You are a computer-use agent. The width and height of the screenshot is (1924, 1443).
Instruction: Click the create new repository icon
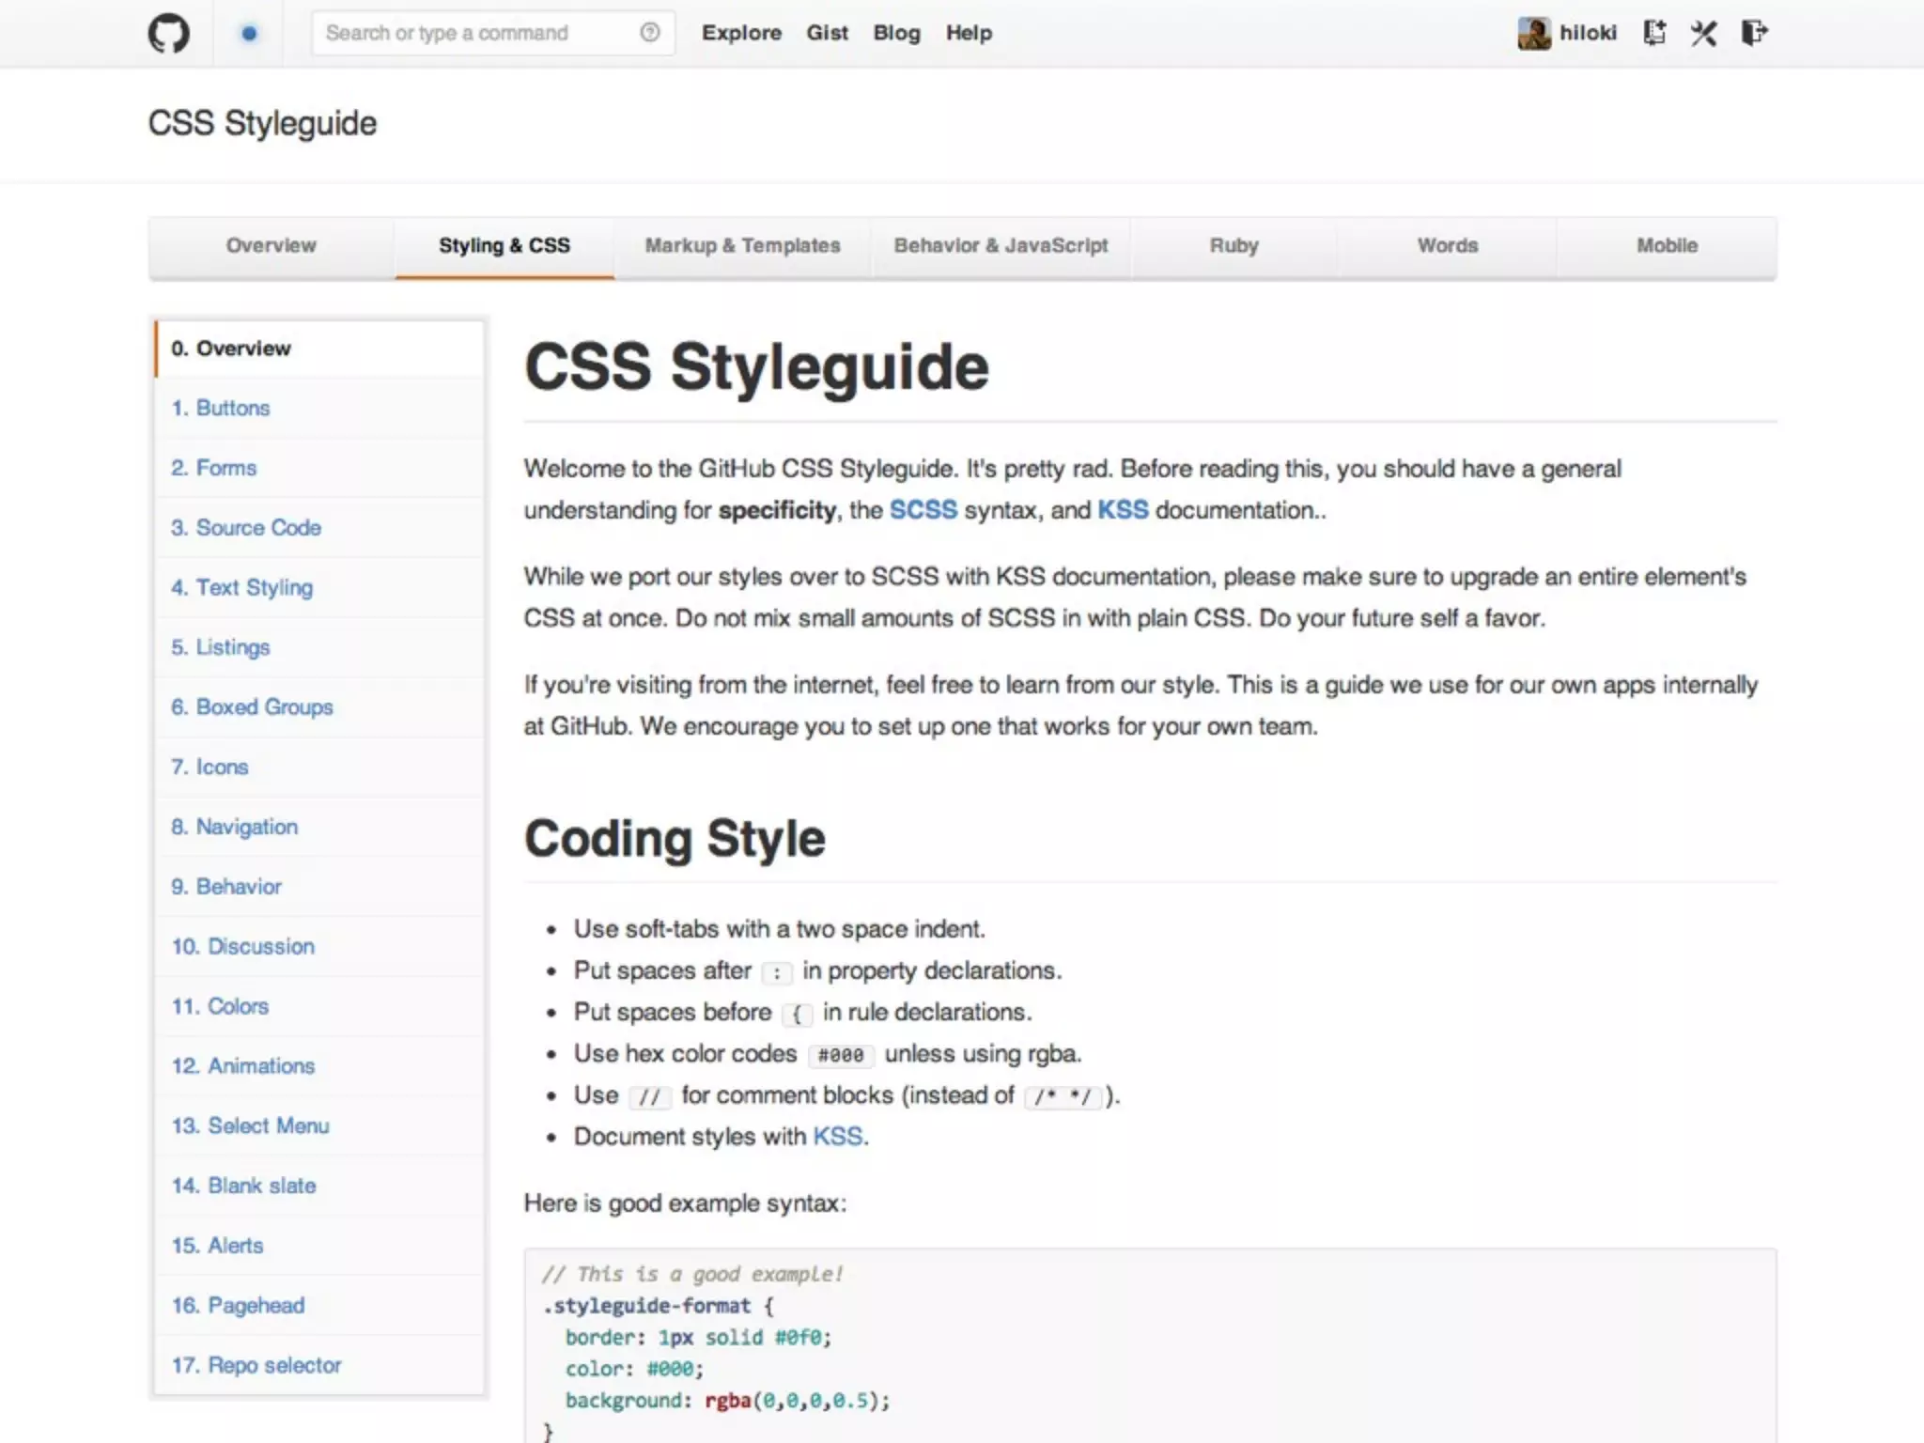tap(1654, 33)
